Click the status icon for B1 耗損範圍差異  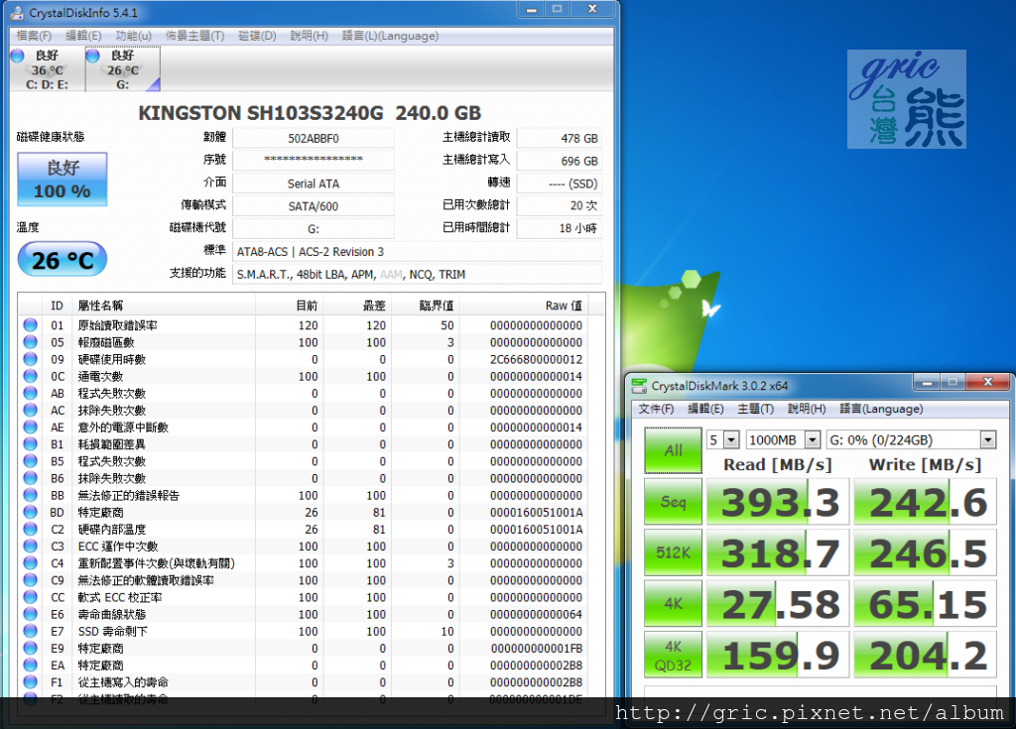click(30, 444)
